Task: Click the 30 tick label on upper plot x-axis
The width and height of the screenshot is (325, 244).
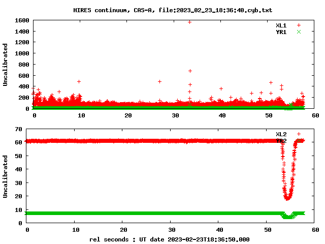Action: point(175,115)
